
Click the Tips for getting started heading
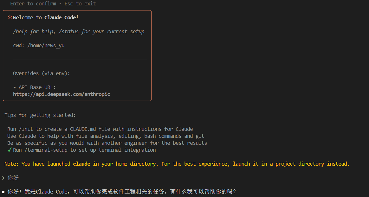[x=40, y=115]
